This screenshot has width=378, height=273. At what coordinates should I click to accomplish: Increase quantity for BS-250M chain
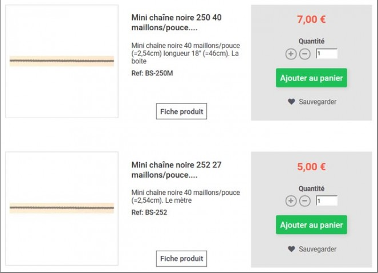pyautogui.click(x=291, y=54)
